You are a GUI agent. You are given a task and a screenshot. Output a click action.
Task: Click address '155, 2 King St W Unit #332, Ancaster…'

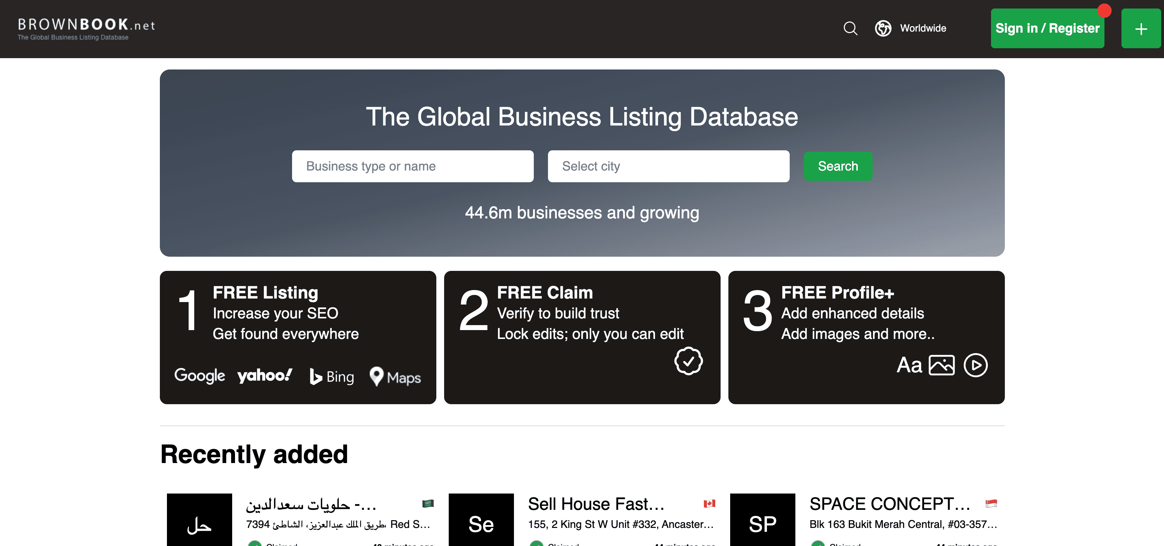[621, 524]
